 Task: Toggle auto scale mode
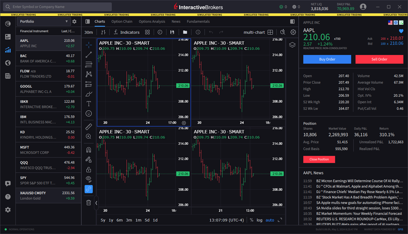coord(270,220)
